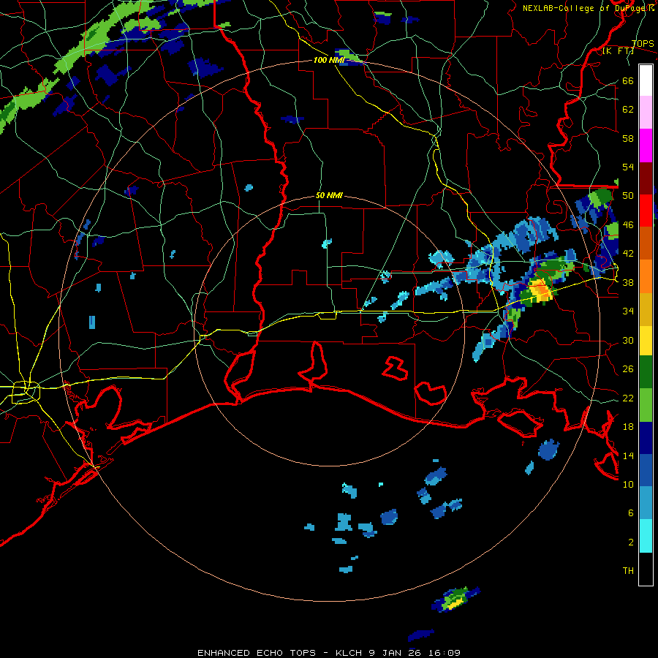Click the 54 legend value
Viewport: 658px width, 658px height.
click(628, 167)
